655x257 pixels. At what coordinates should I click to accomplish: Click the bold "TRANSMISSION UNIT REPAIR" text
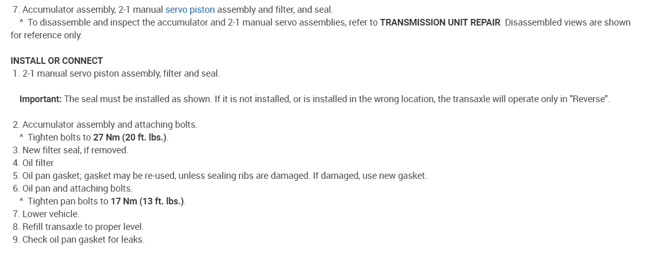[440, 22]
